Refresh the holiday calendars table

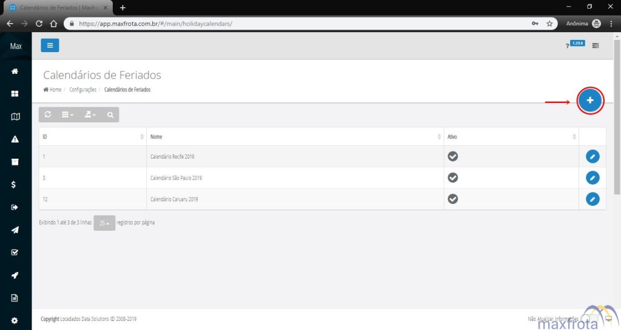pos(48,114)
